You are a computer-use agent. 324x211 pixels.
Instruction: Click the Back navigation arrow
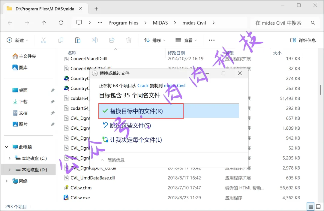point(10,23)
